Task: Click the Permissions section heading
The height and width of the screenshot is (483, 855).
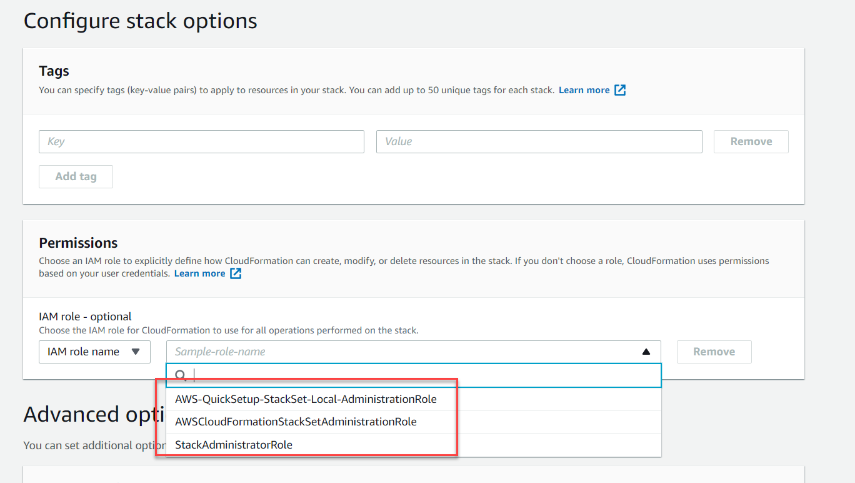Action: (x=78, y=243)
